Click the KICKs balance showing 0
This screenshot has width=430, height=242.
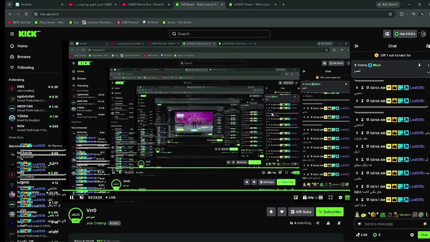tap(377, 235)
